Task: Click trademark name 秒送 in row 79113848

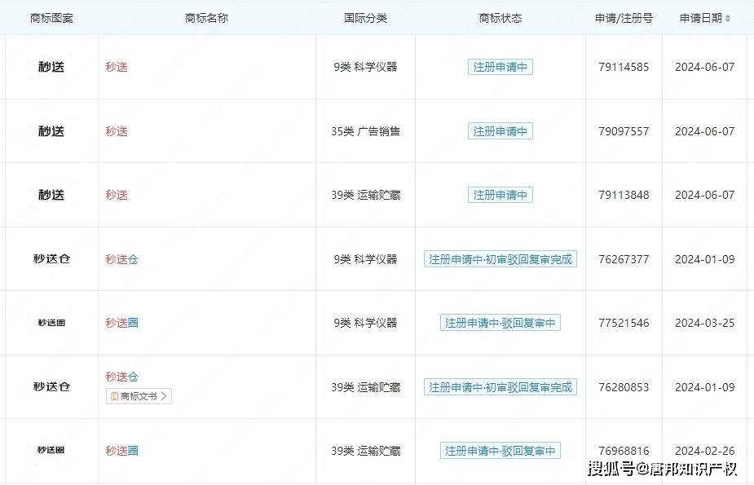Action: (117, 195)
